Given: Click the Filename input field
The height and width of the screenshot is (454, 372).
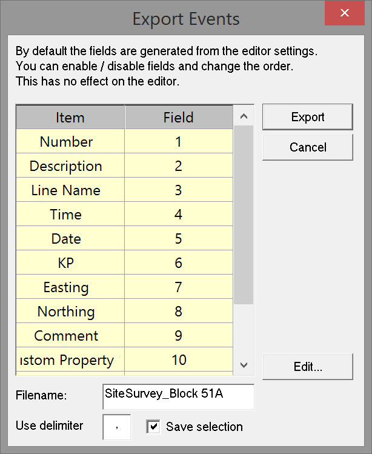Looking at the screenshot, I should pos(179,397).
